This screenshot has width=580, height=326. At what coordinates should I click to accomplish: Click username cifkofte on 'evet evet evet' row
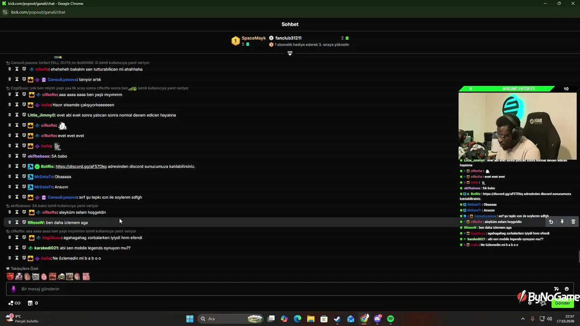[48, 135]
